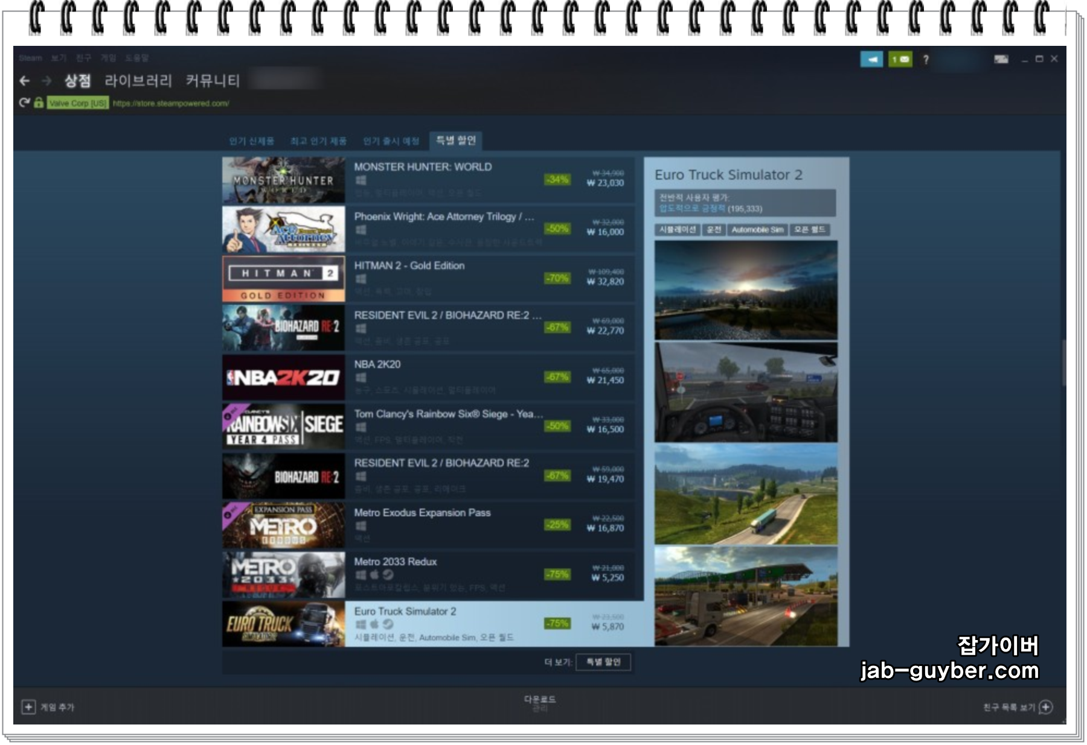Viewport: 1087px width, 745px height.
Task: Click 게임 추가 text link
Action: (57, 707)
